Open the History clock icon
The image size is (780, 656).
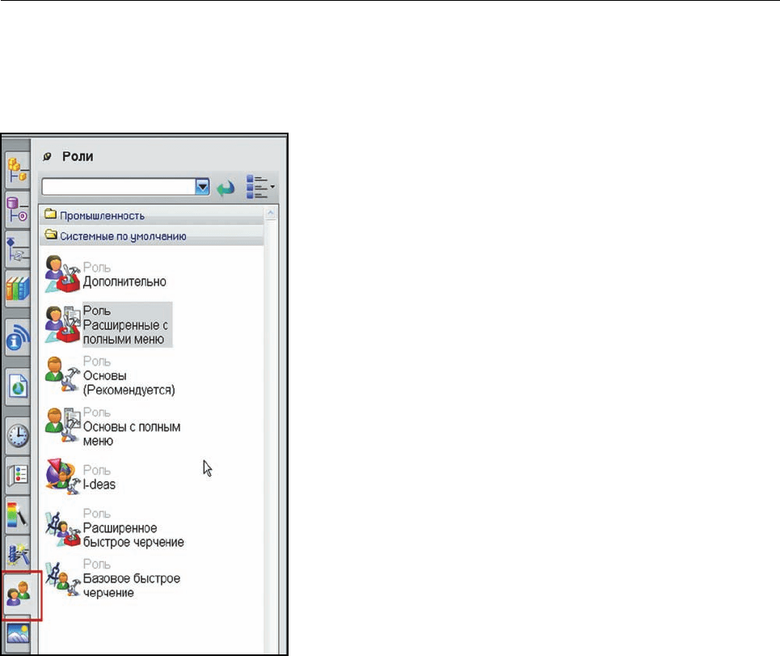point(18,435)
